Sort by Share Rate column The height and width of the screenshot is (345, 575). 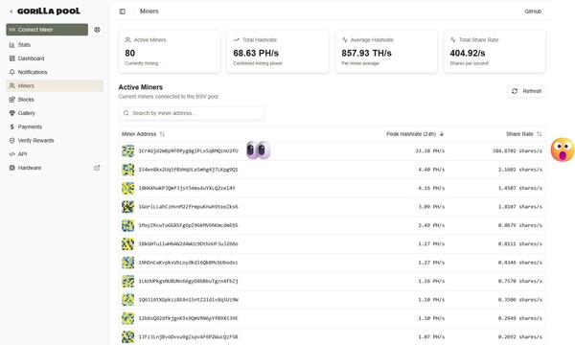point(523,134)
